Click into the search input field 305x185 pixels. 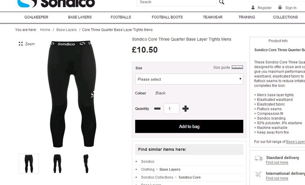[176, 3]
